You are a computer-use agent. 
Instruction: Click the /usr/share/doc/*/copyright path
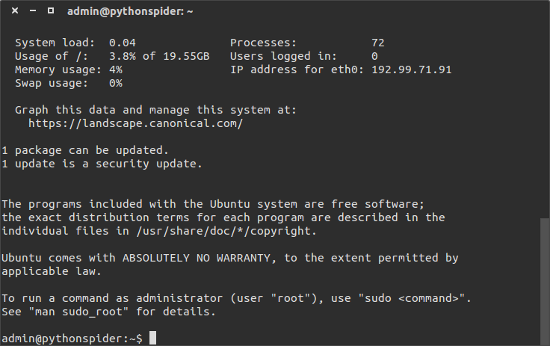pyautogui.click(x=223, y=231)
